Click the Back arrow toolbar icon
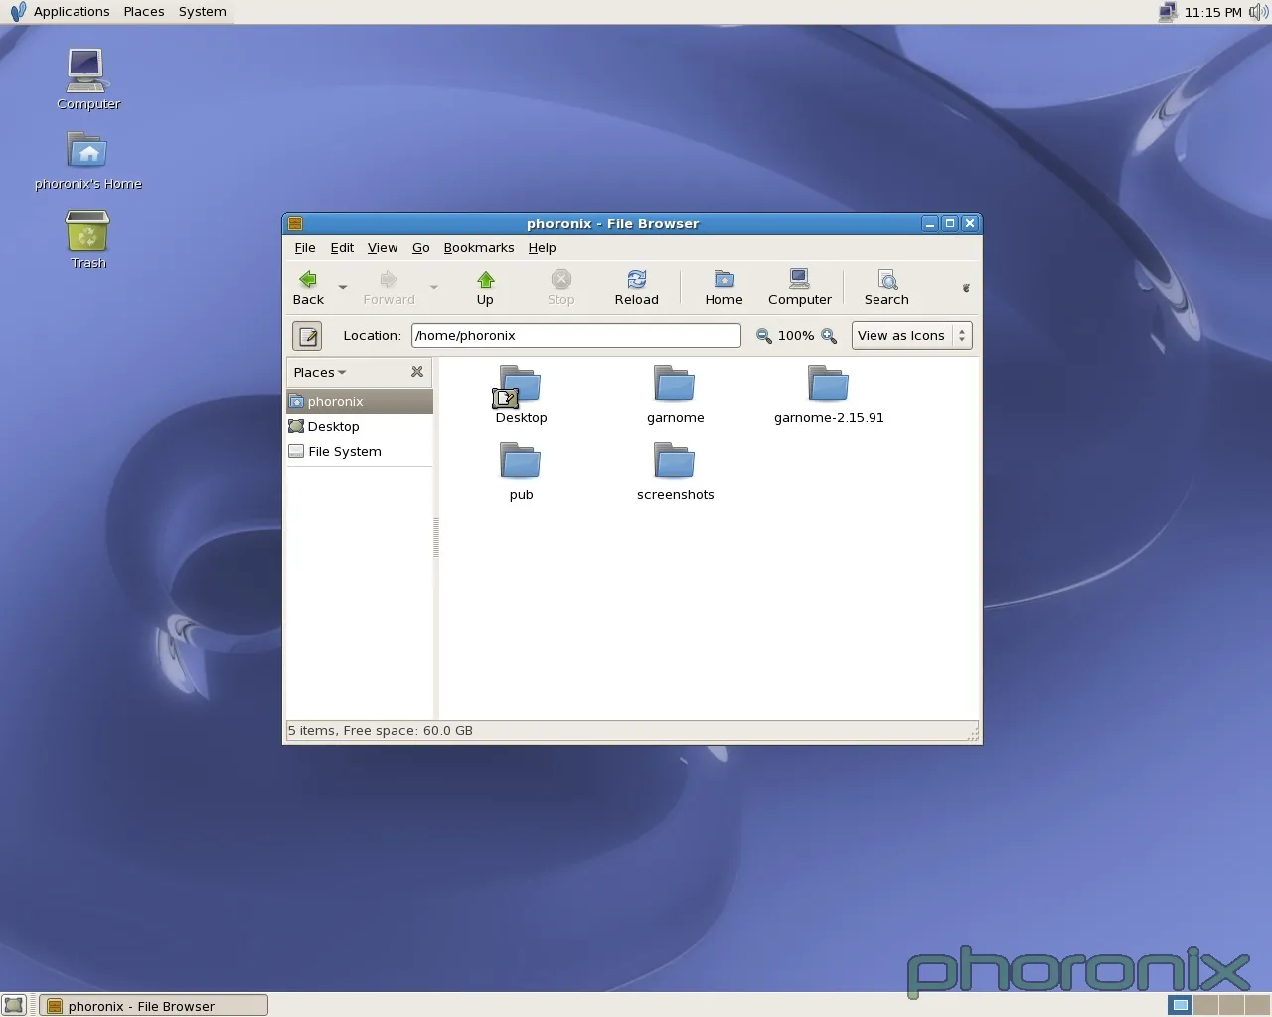This screenshot has height=1017, width=1272. click(x=308, y=287)
